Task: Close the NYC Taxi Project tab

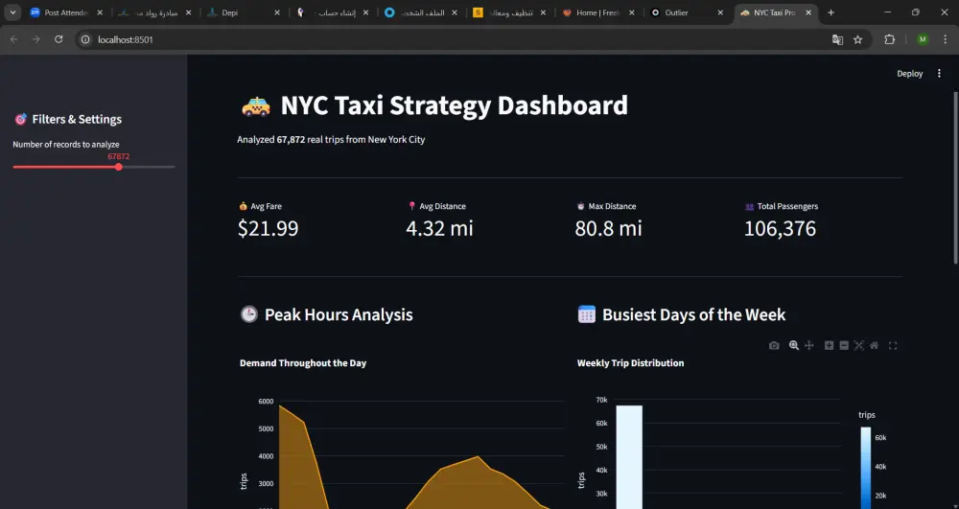Action: pyautogui.click(x=808, y=12)
